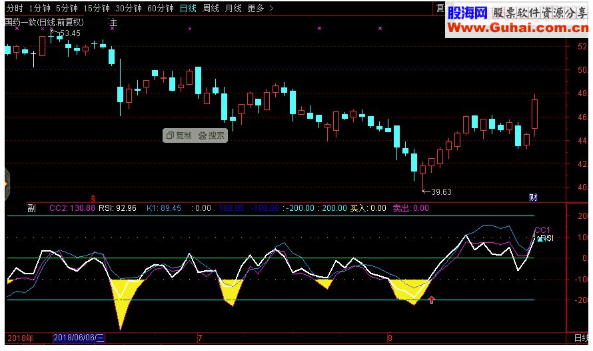Click the Www.Guhai.com.cn website link
Image resolution: width=593 pixels, height=351 pixels.
point(517,27)
